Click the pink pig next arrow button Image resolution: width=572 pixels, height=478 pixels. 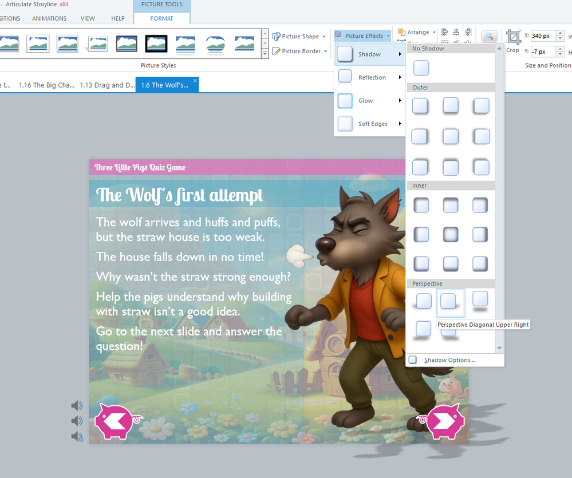pyautogui.click(x=441, y=421)
